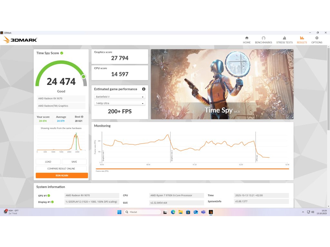Click the Windows taskbar search field

[x=142, y=212]
